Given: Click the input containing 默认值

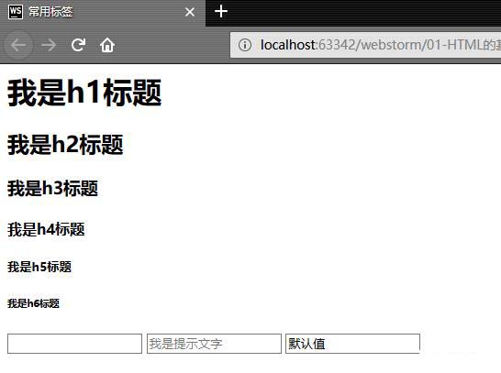Looking at the screenshot, I should tap(352, 344).
